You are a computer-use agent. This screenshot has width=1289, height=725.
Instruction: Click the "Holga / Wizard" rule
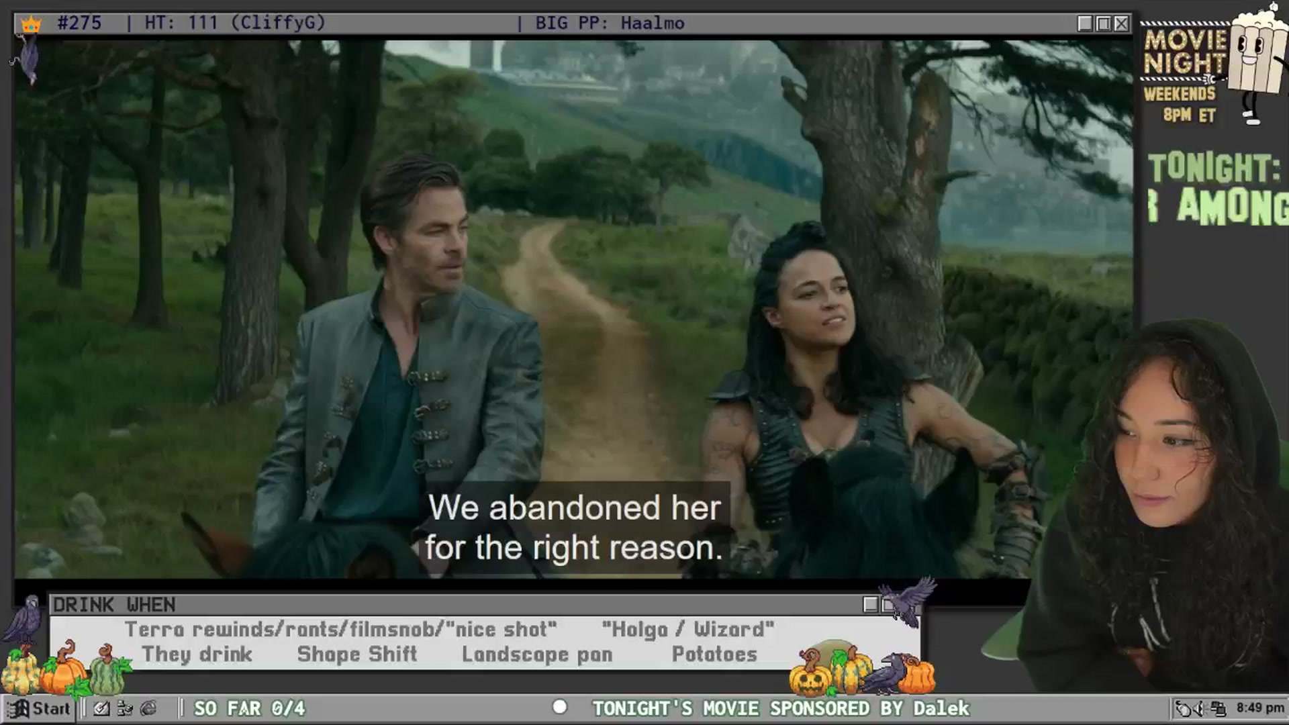point(688,630)
